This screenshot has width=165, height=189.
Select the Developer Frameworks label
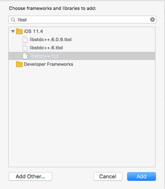49,64
